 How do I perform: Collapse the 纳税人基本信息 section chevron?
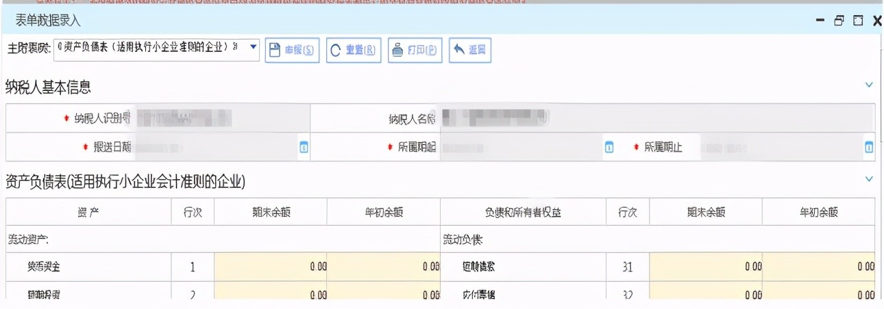[x=869, y=85]
